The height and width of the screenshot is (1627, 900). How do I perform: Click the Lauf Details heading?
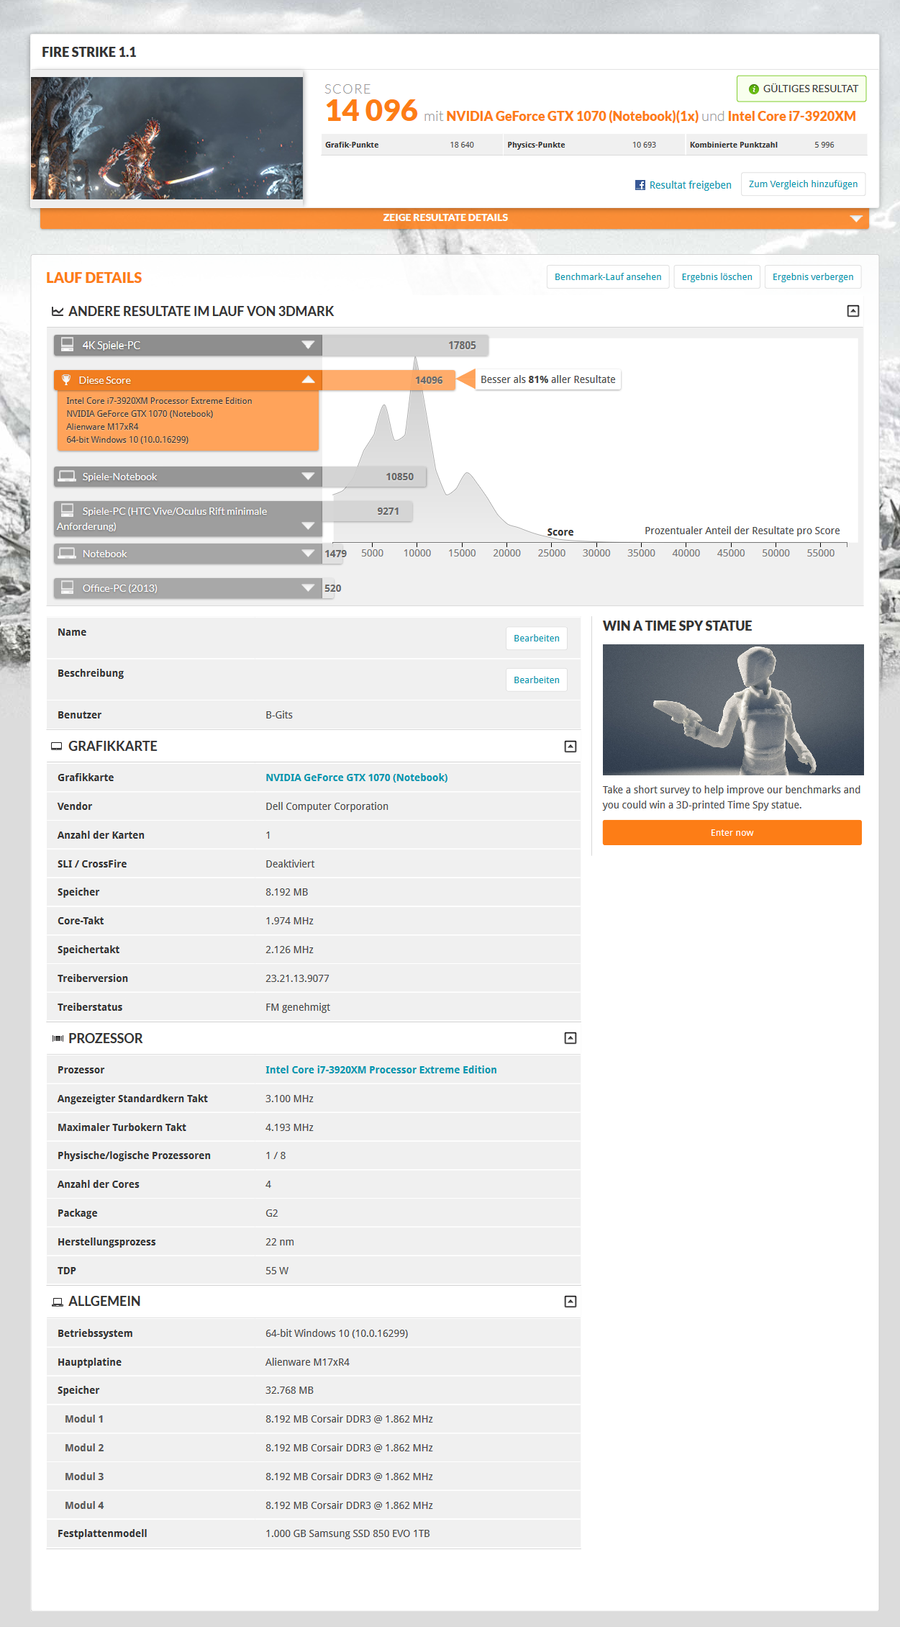click(x=94, y=278)
